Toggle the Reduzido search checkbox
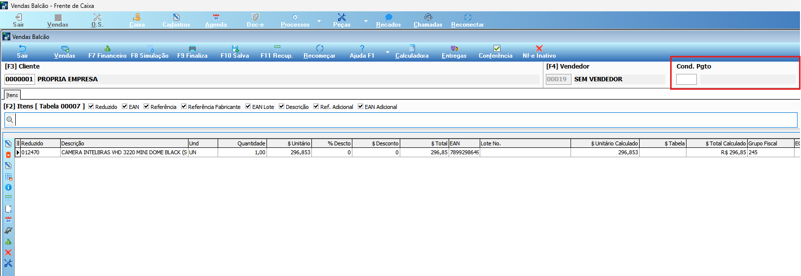The width and height of the screenshot is (801, 276). [x=91, y=106]
